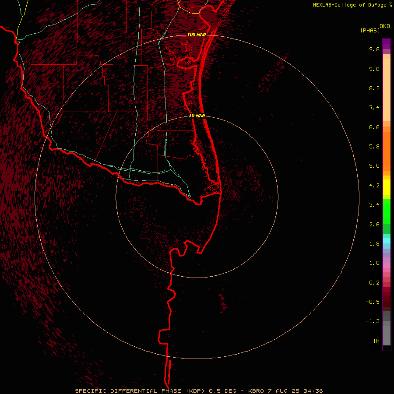Select the 1.0 scale value

click(x=374, y=263)
